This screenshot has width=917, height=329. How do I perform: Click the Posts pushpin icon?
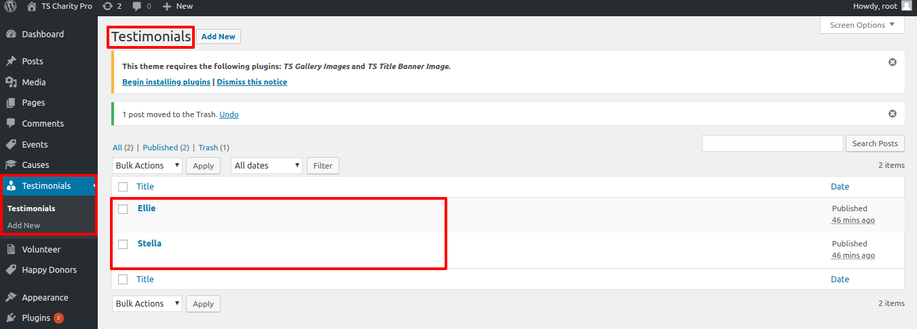point(11,61)
